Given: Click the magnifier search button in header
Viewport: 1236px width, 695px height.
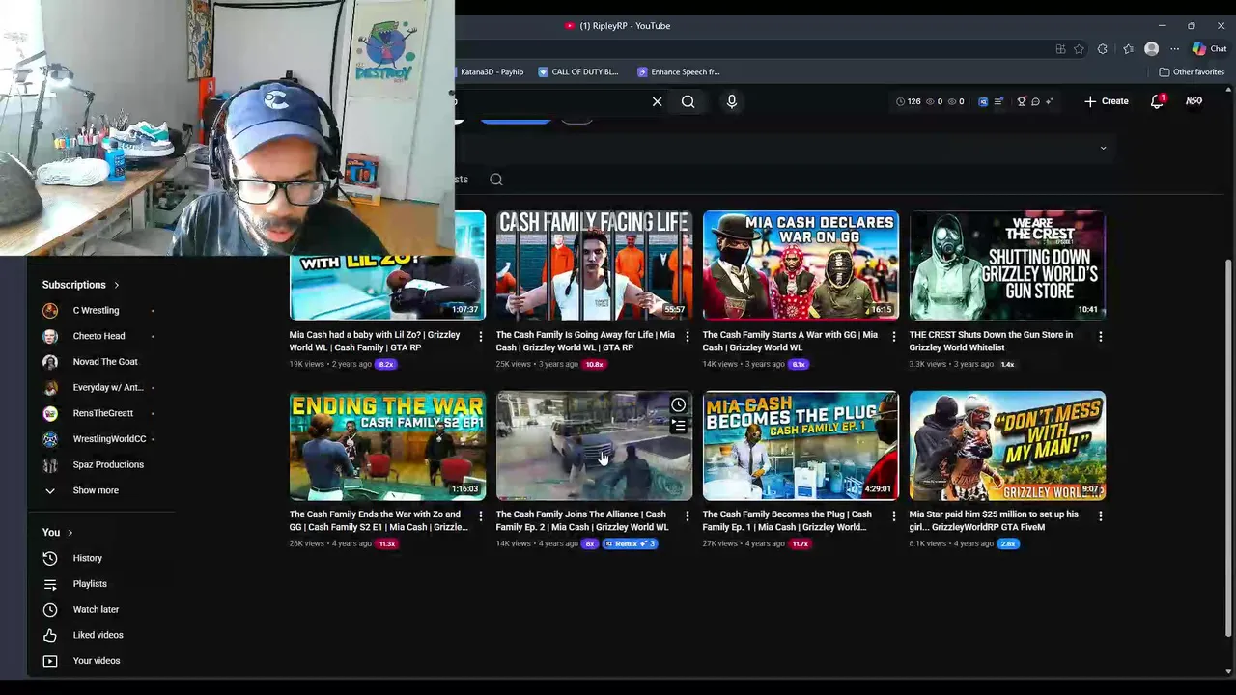Looking at the screenshot, I should coord(688,101).
